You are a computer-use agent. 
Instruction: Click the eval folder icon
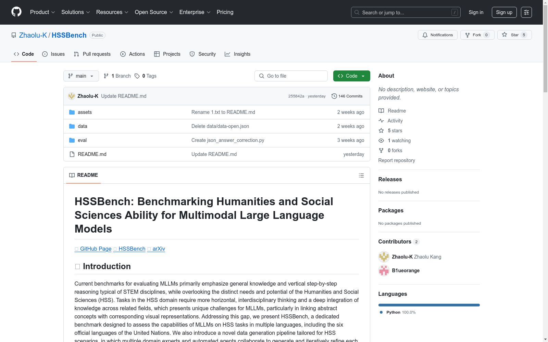[x=72, y=140]
